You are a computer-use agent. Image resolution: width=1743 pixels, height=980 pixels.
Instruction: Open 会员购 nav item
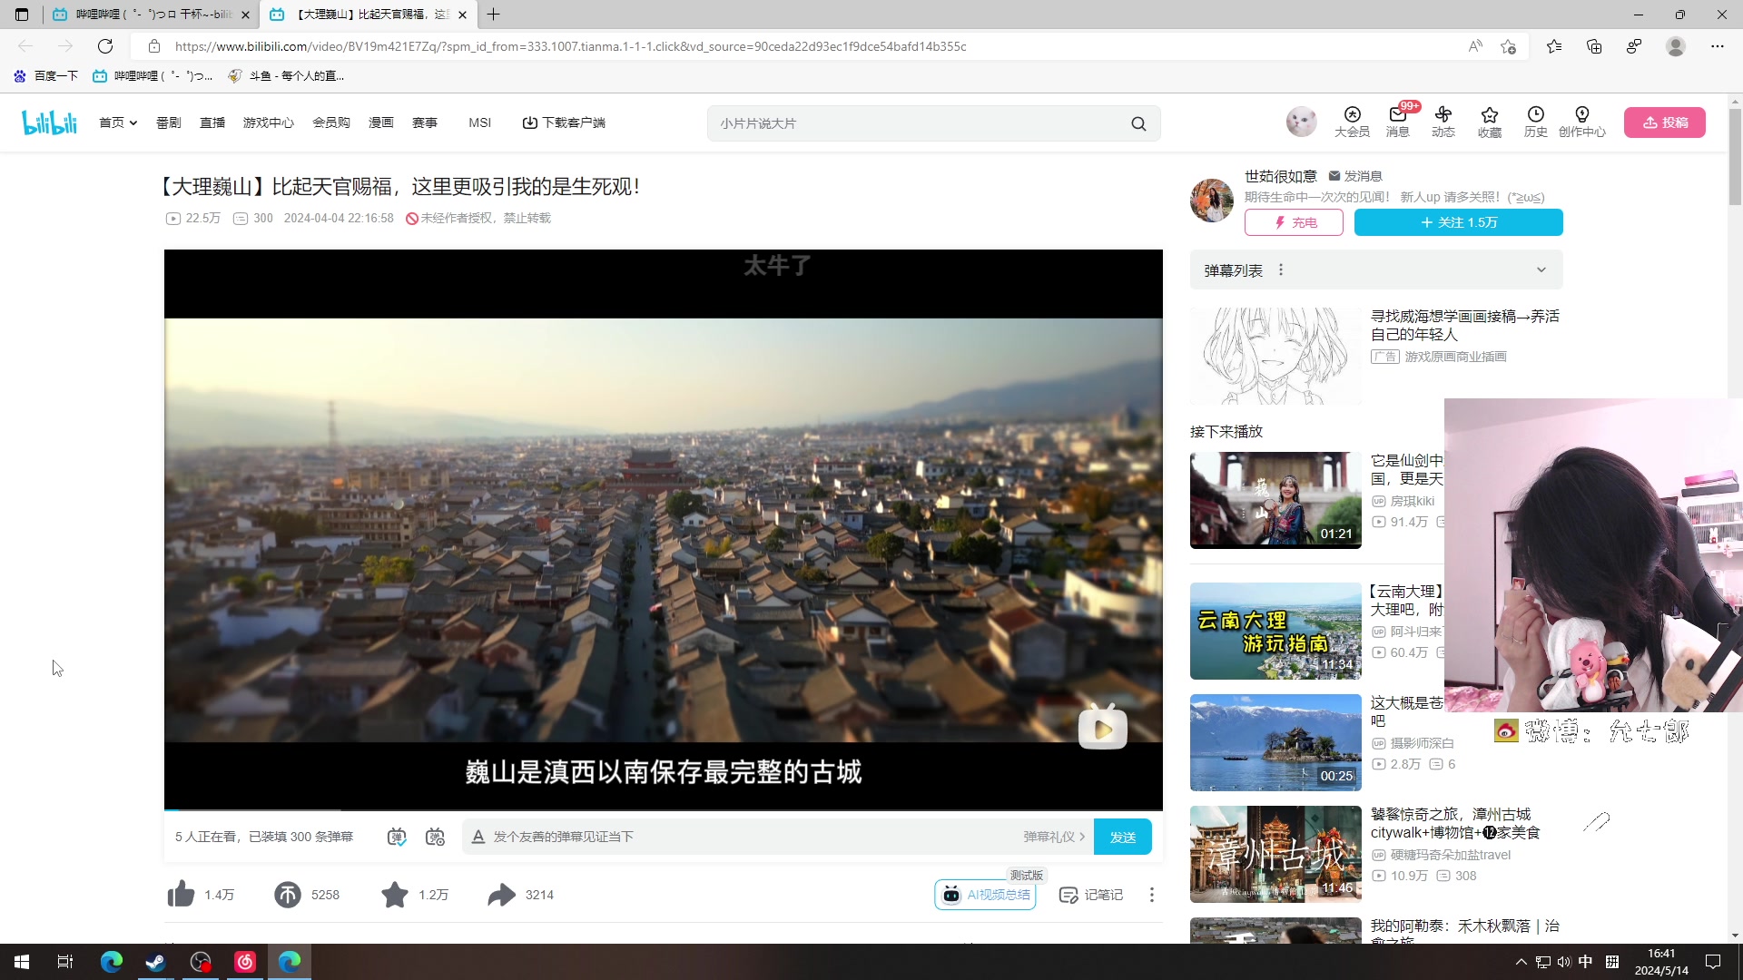coord(331,122)
